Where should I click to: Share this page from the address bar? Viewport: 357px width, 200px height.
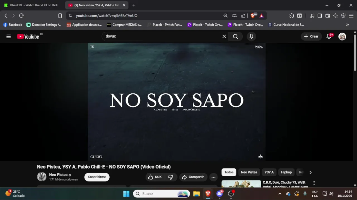tap(243, 16)
